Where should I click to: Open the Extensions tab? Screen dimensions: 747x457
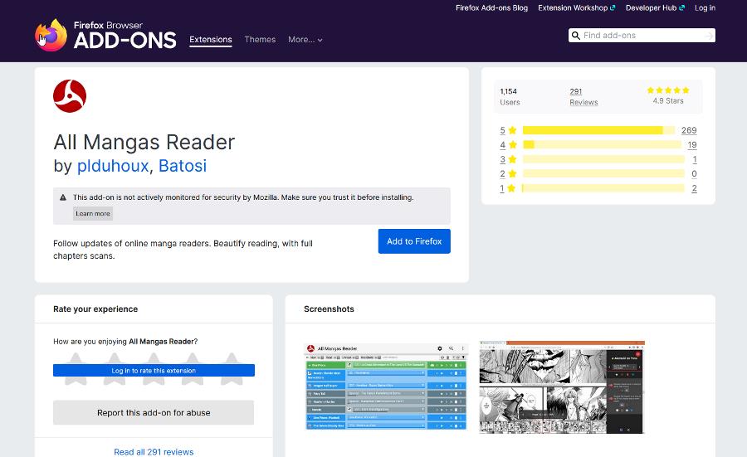[211, 40]
